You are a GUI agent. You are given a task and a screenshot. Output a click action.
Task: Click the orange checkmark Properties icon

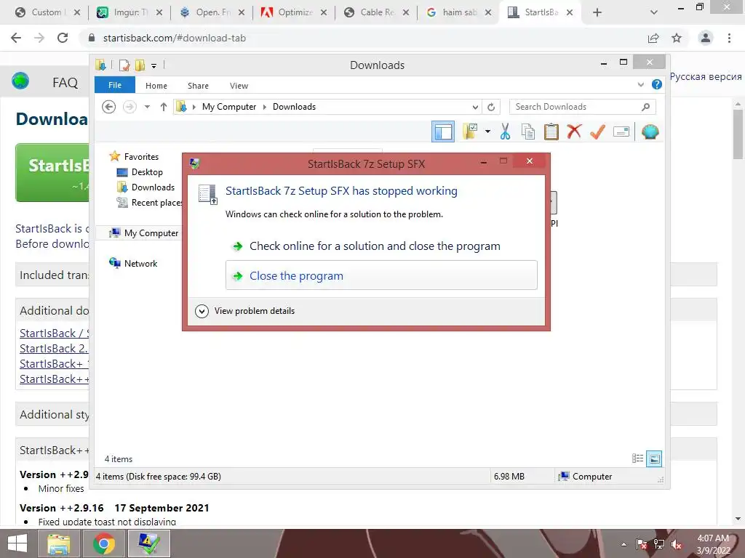click(x=597, y=132)
